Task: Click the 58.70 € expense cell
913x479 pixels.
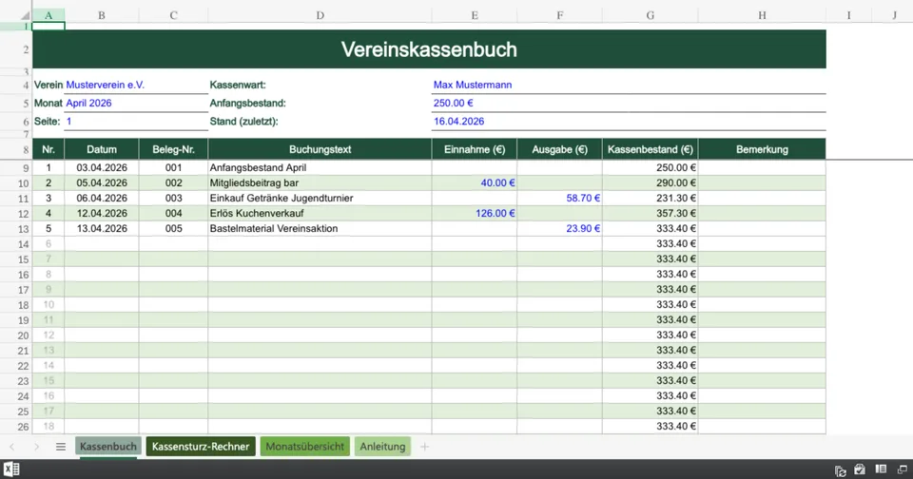Action: (559, 198)
